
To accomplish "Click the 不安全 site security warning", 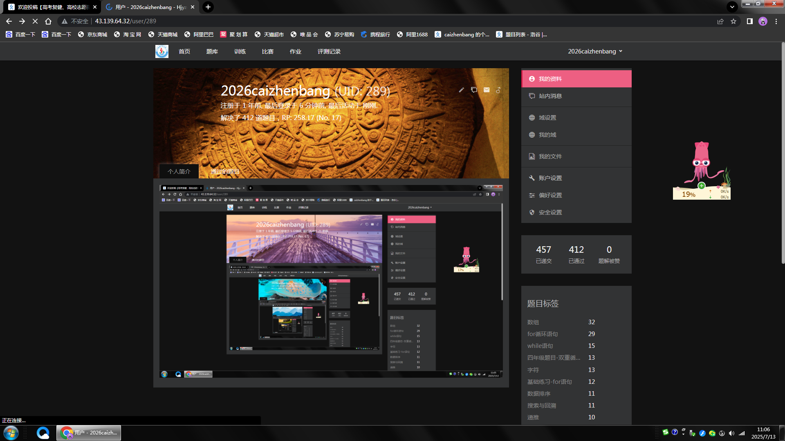I will coord(75,21).
